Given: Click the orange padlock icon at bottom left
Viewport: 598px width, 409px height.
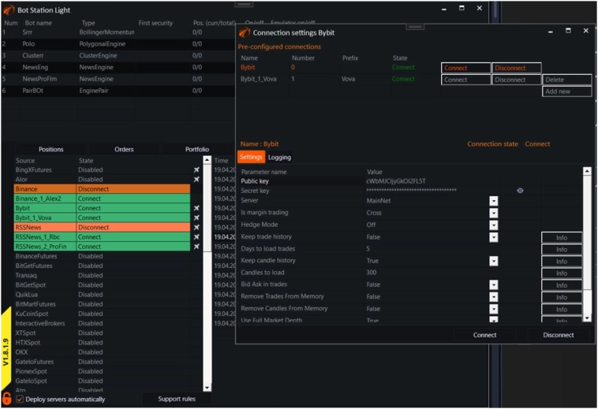Looking at the screenshot, I should 7,399.
